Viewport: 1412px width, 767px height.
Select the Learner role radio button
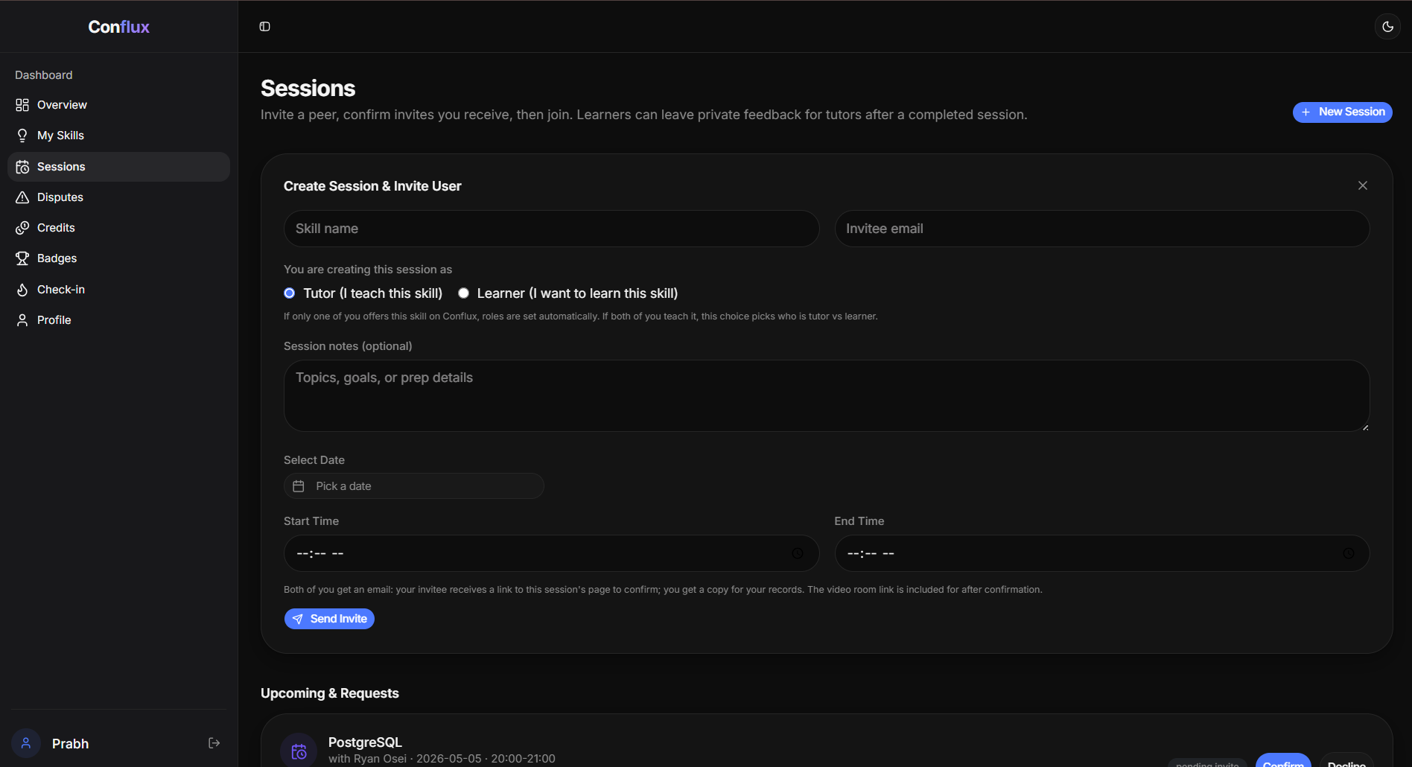463,293
